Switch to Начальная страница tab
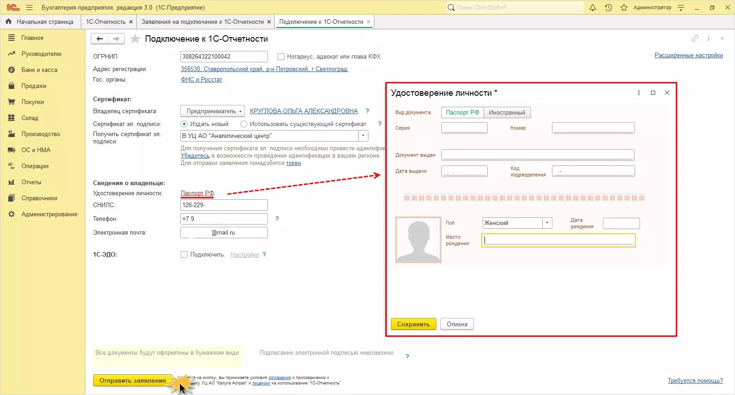The image size is (735, 395). (x=40, y=22)
